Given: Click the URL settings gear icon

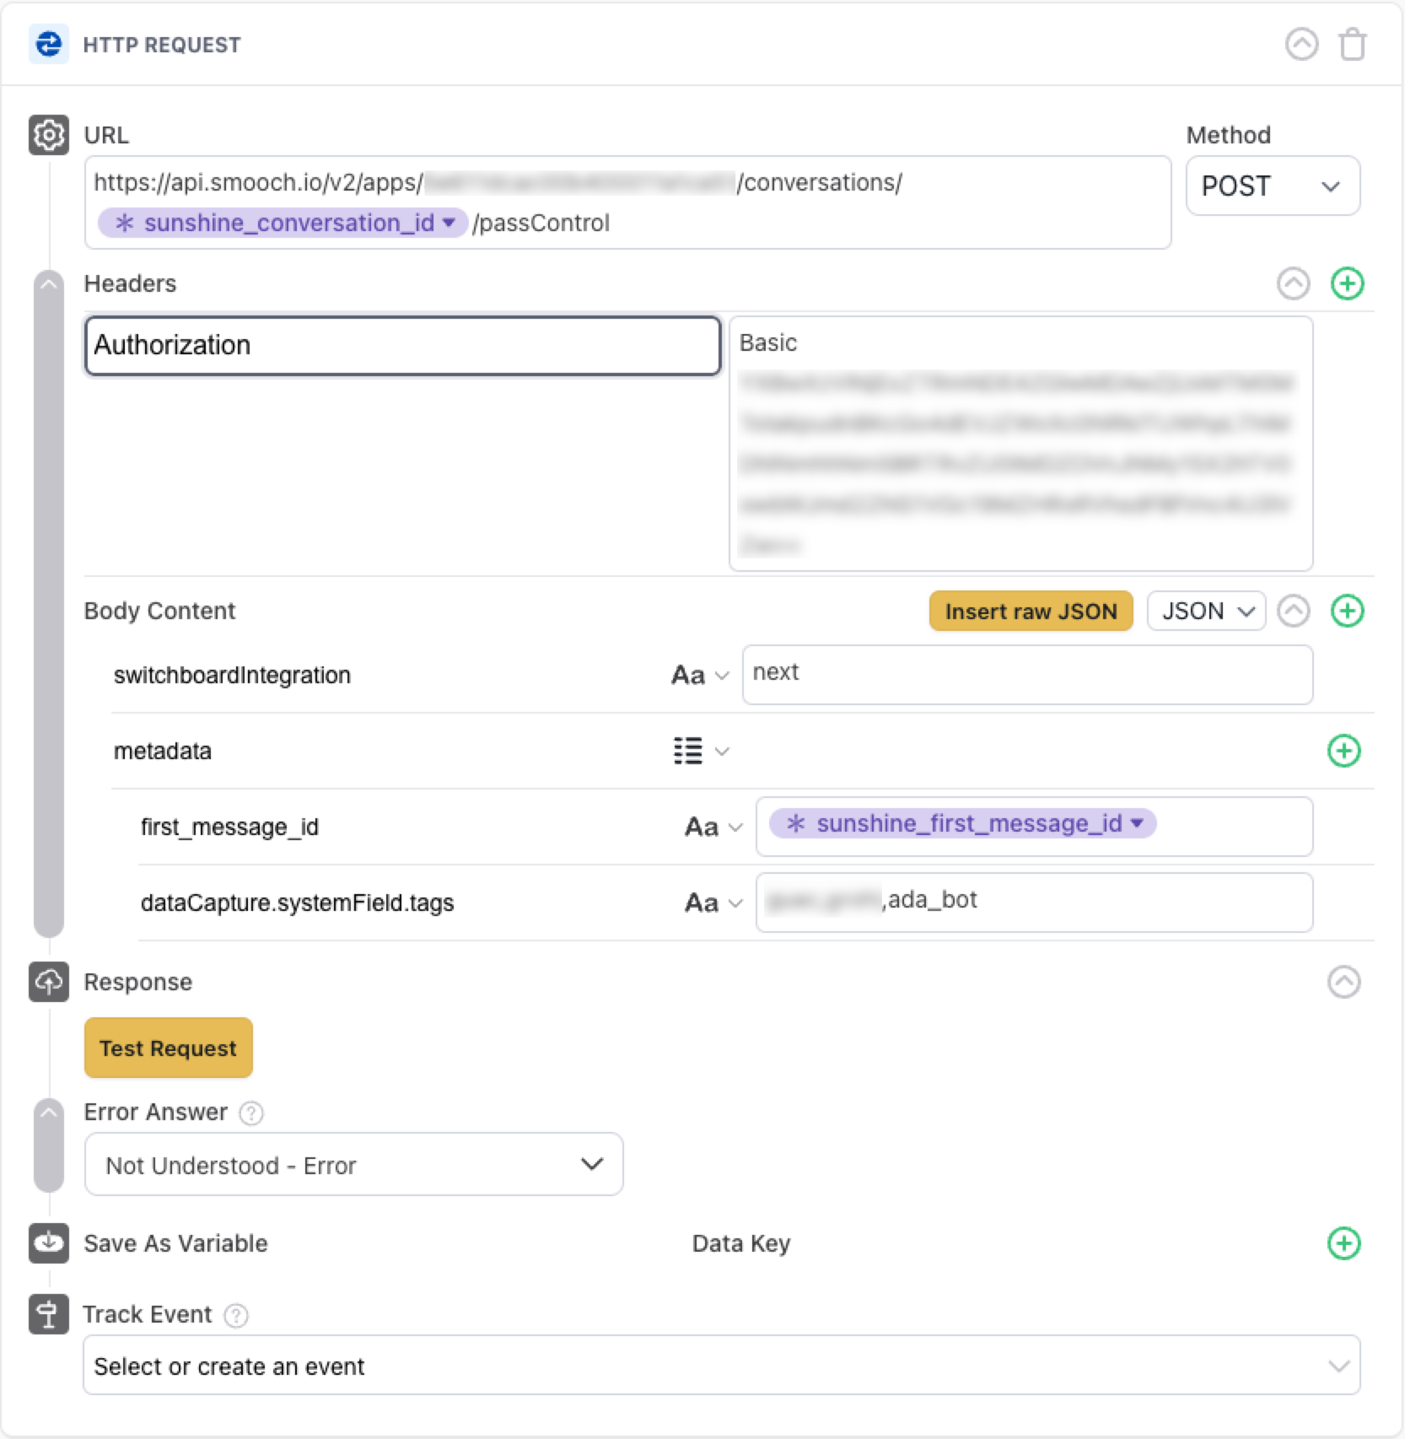Looking at the screenshot, I should click(49, 135).
